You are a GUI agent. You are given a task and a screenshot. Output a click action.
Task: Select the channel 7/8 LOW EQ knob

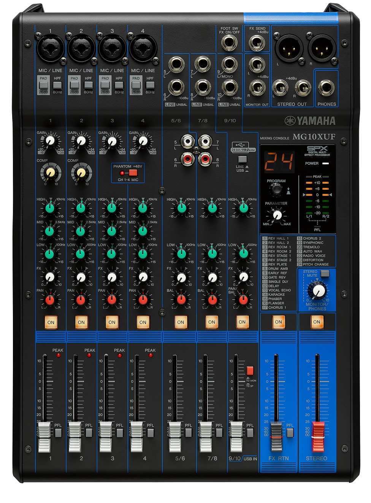click(212, 253)
